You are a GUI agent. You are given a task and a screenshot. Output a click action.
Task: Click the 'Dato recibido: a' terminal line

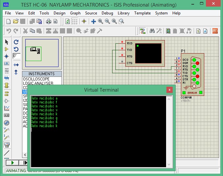(x=44, y=98)
